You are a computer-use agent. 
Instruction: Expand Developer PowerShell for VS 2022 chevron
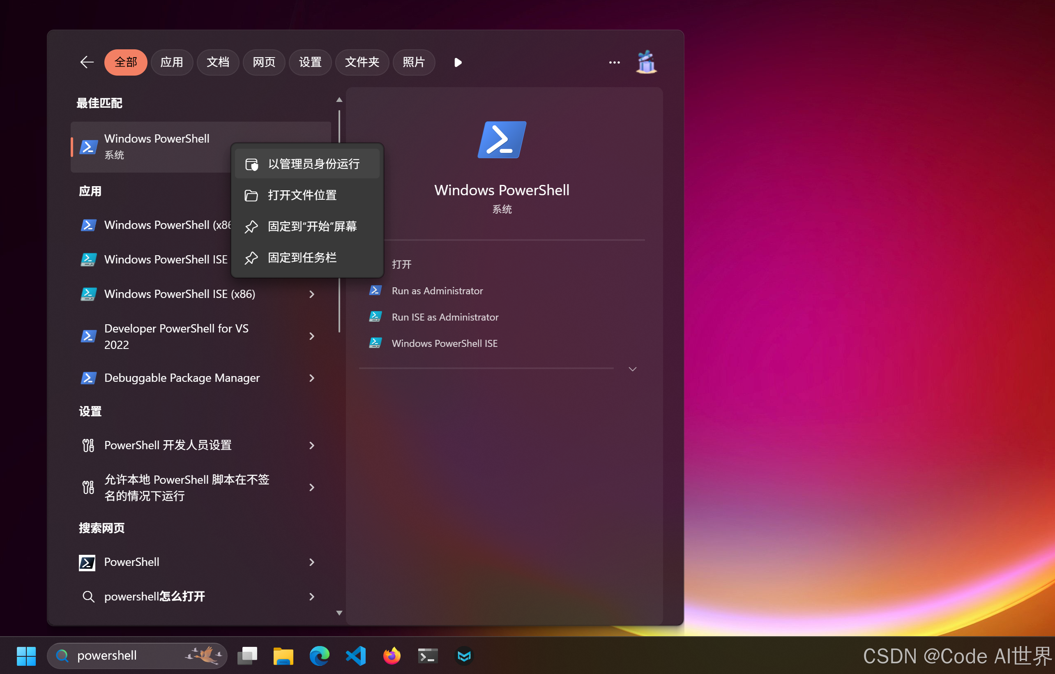click(311, 336)
